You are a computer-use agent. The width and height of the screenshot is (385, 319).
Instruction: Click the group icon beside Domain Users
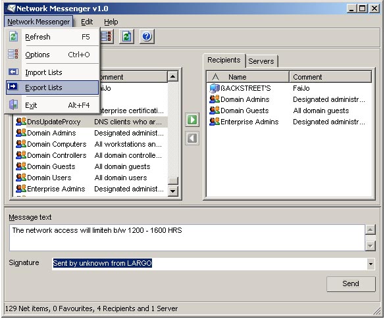[21, 178]
